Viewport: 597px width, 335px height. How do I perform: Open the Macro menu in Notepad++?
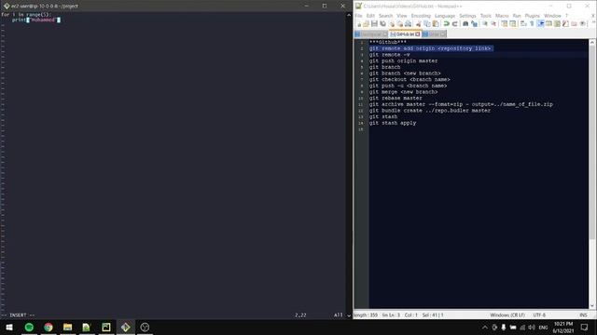point(502,16)
